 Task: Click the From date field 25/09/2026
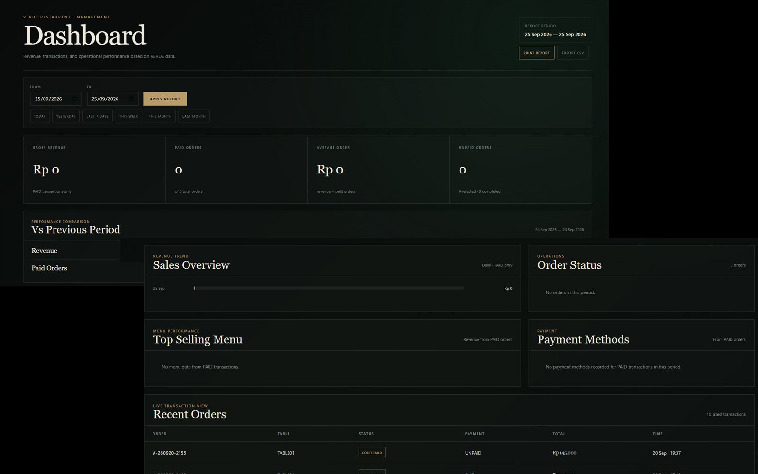pos(56,99)
